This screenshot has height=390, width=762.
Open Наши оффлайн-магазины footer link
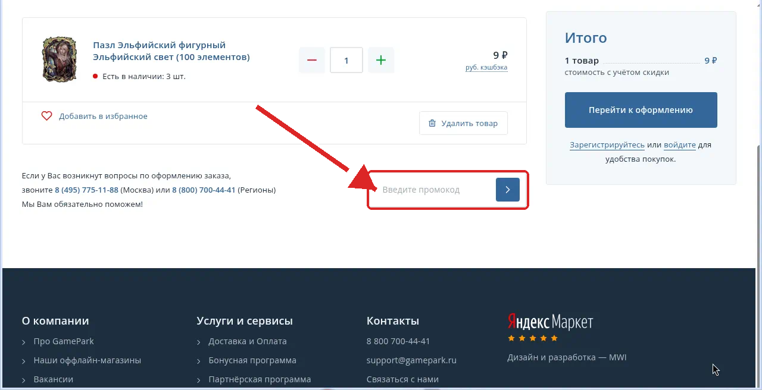pos(88,360)
